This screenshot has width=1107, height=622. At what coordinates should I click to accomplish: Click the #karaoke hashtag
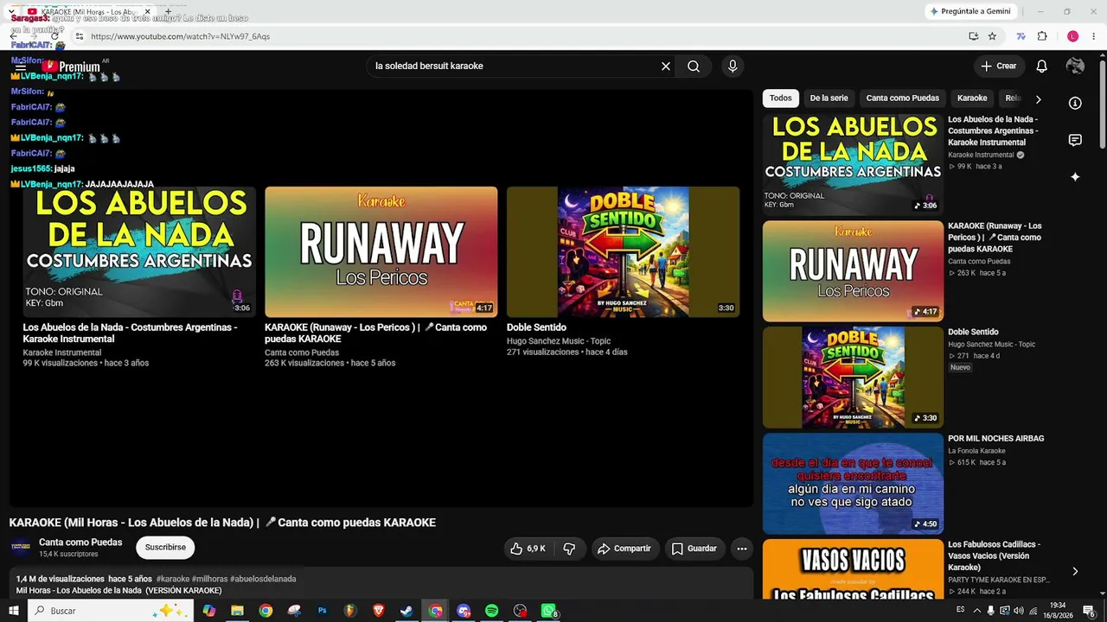(173, 579)
